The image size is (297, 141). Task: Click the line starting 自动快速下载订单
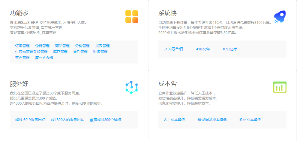click(215, 23)
